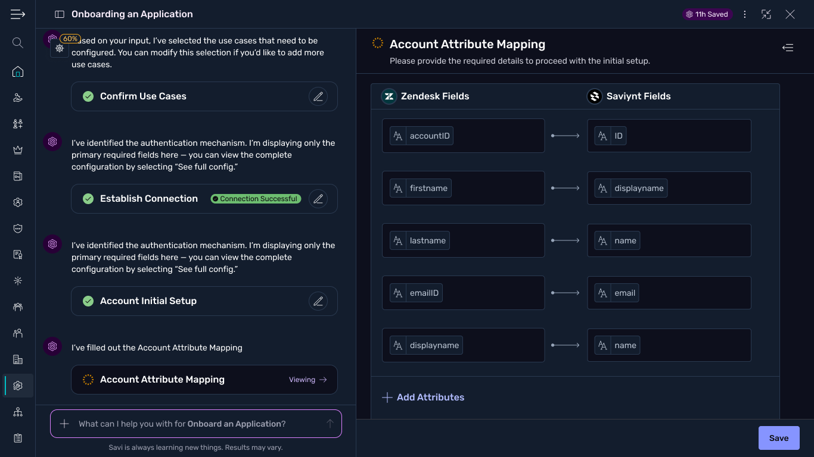Edit the Establish Connection step
The height and width of the screenshot is (457, 814).
tap(318, 199)
